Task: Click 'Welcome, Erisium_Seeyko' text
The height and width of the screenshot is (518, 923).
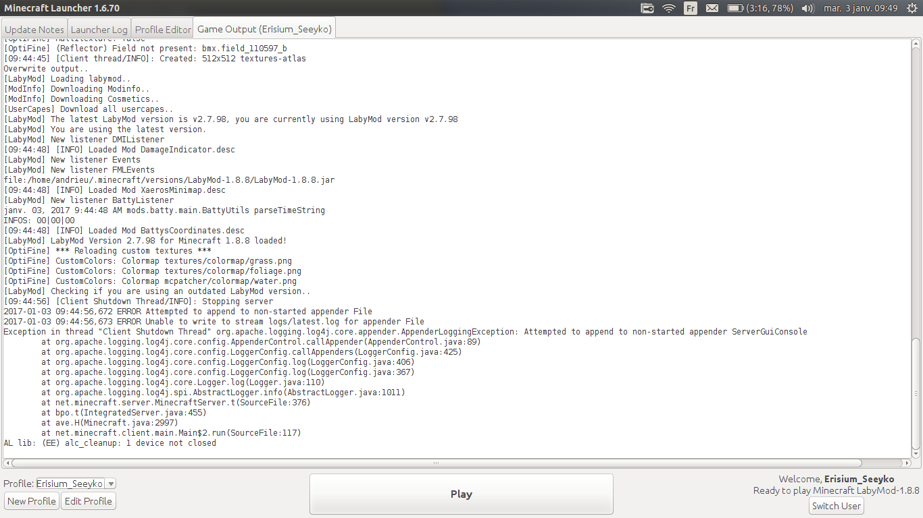Action: pyautogui.click(x=837, y=479)
